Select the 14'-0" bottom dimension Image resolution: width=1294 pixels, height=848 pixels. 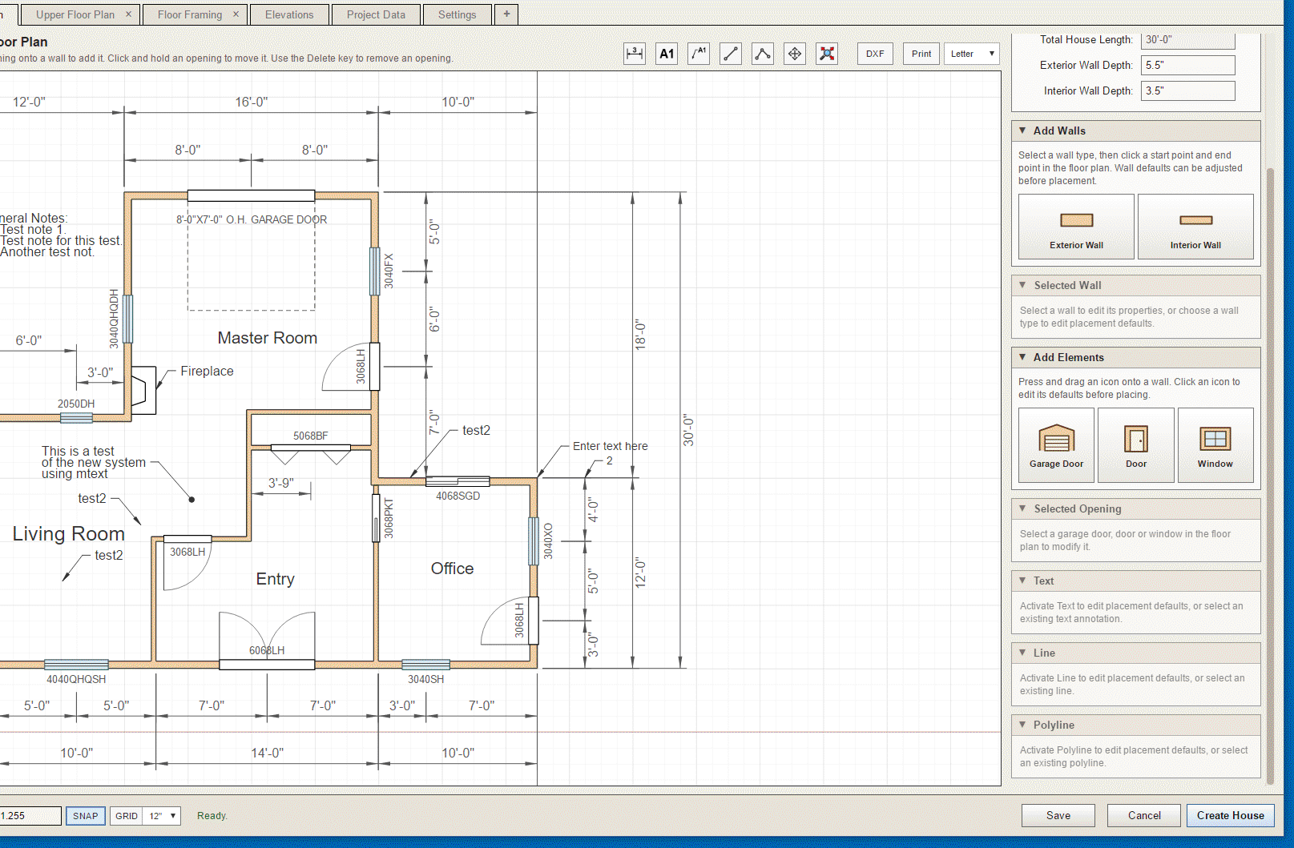click(268, 753)
